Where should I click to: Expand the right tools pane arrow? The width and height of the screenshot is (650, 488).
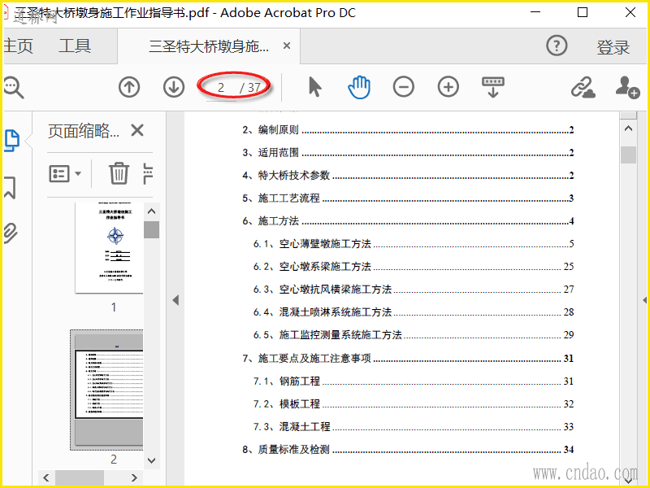point(644,299)
